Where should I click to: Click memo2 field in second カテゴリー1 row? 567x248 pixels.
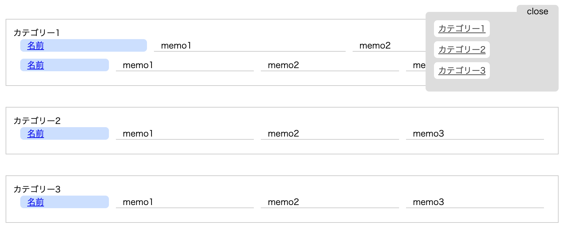coord(329,65)
